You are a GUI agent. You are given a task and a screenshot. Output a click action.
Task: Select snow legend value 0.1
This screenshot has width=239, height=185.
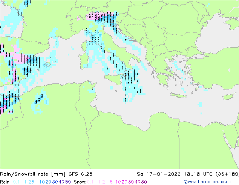(90, 182)
